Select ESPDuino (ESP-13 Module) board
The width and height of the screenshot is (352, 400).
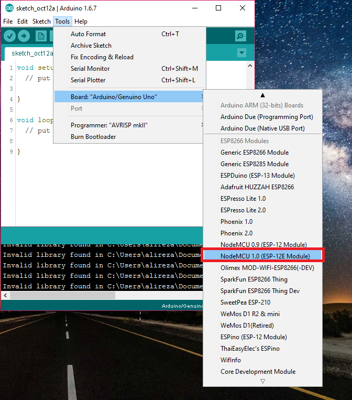pyautogui.click(x=262, y=176)
